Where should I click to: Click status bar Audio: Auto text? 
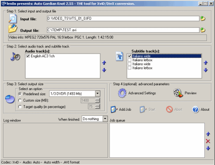pos(31,162)
